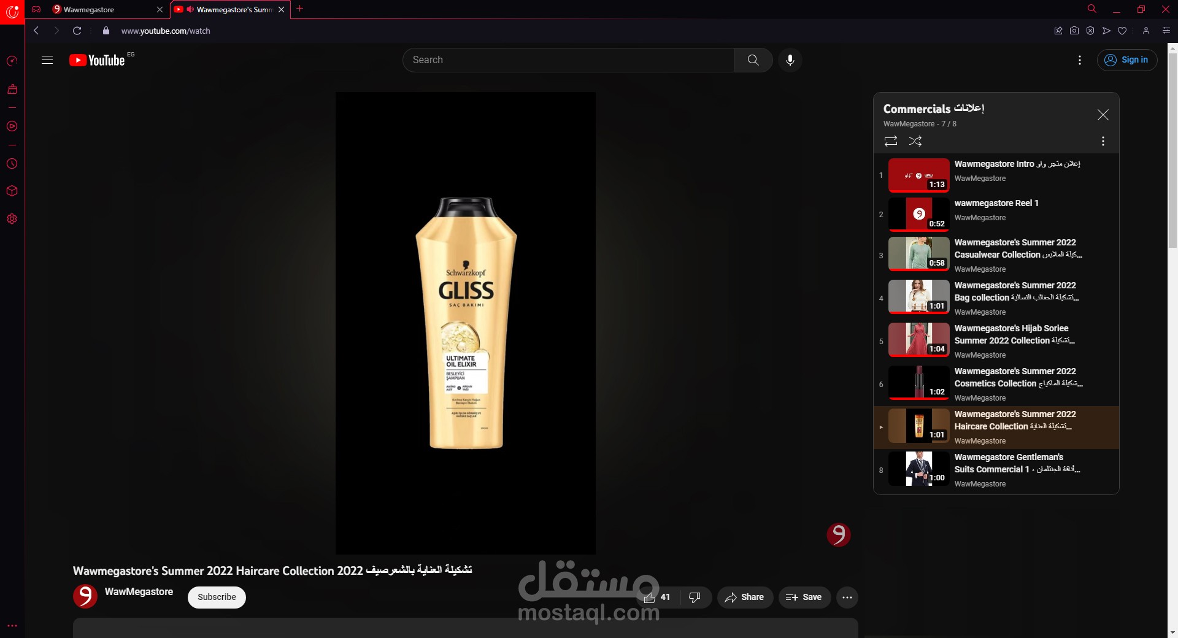Close the Wawmegastore browser tab
This screenshot has width=1178, height=638.
[x=160, y=9]
